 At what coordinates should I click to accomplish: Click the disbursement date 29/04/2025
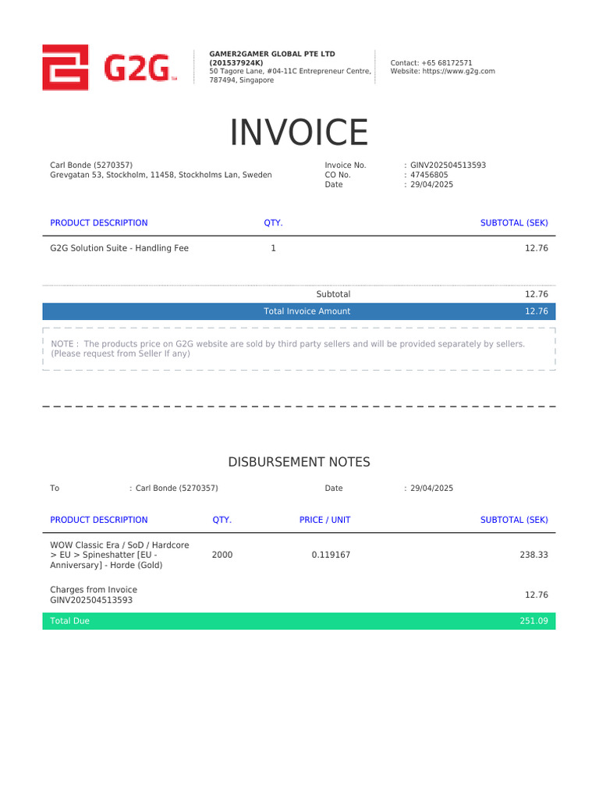(x=432, y=488)
